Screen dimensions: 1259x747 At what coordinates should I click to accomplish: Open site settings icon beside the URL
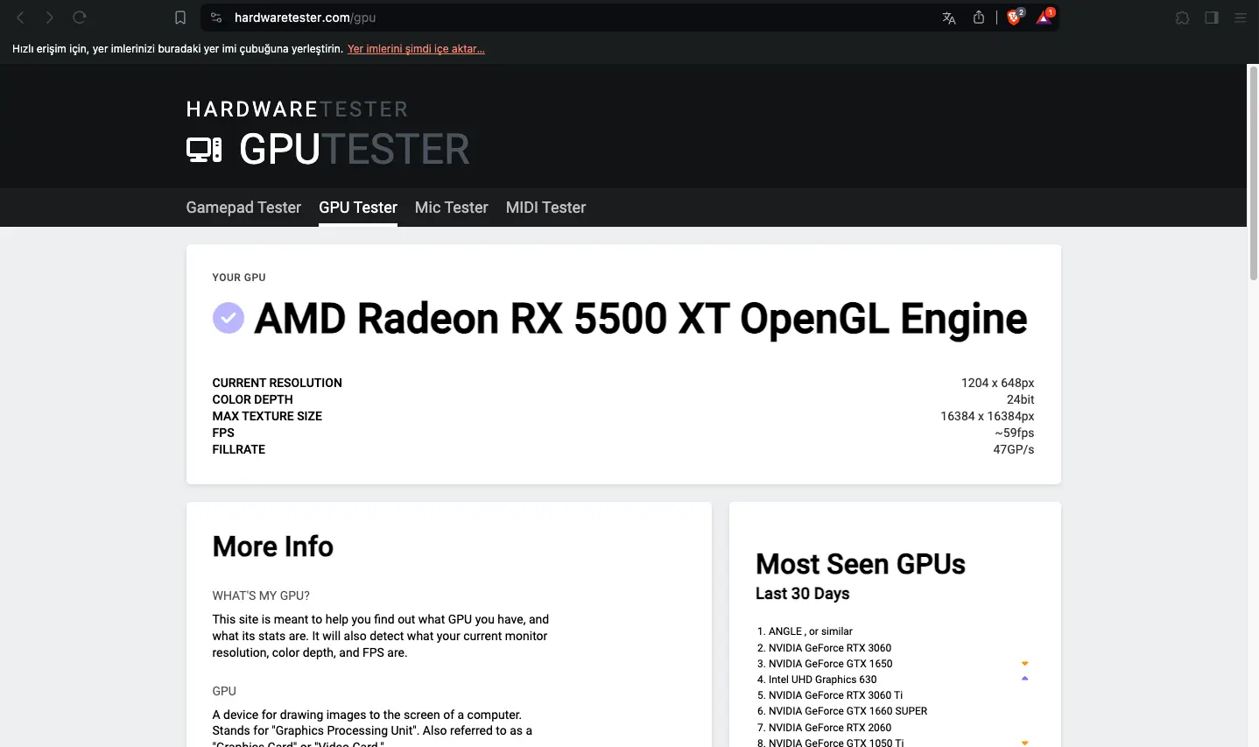tap(217, 18)
